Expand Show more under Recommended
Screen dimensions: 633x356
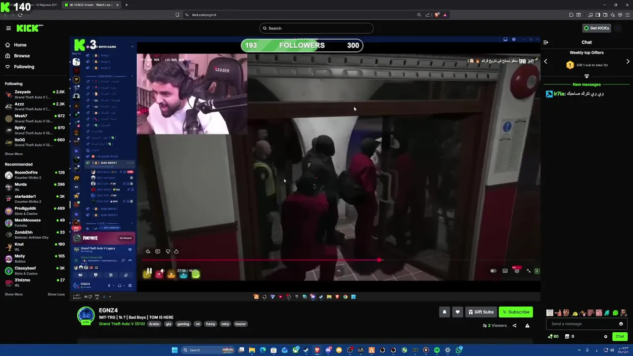click(14, 294)
